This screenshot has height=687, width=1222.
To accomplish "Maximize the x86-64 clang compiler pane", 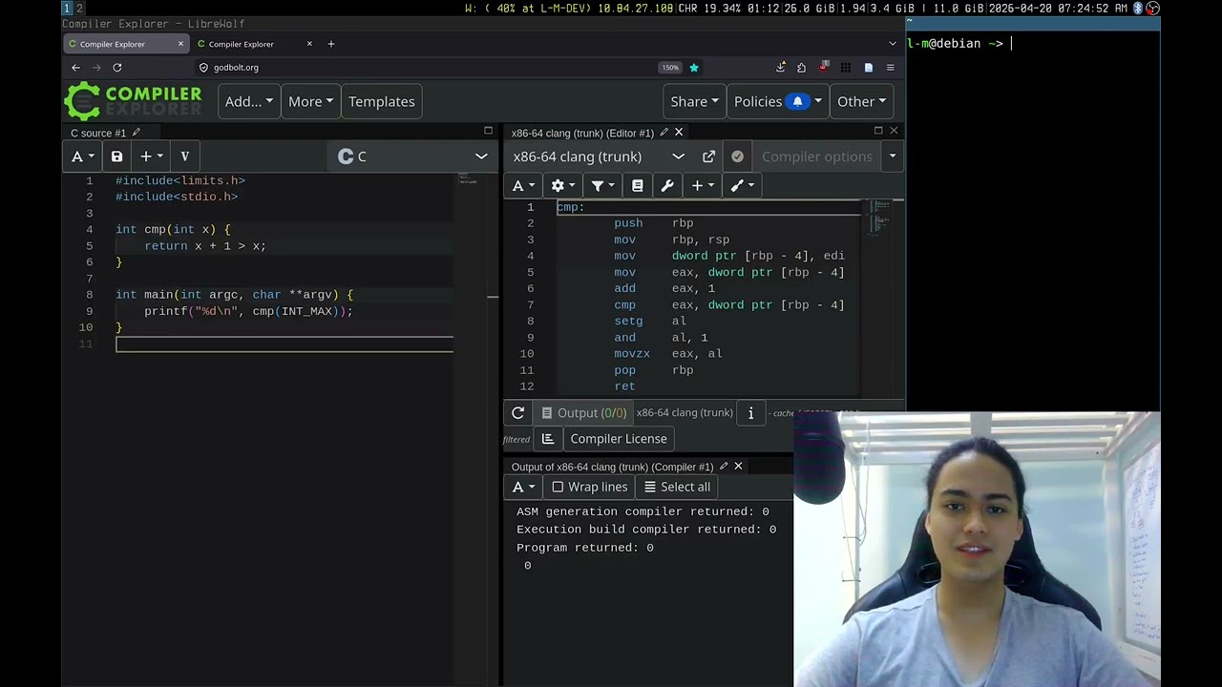I will click(x=878, y=131).
